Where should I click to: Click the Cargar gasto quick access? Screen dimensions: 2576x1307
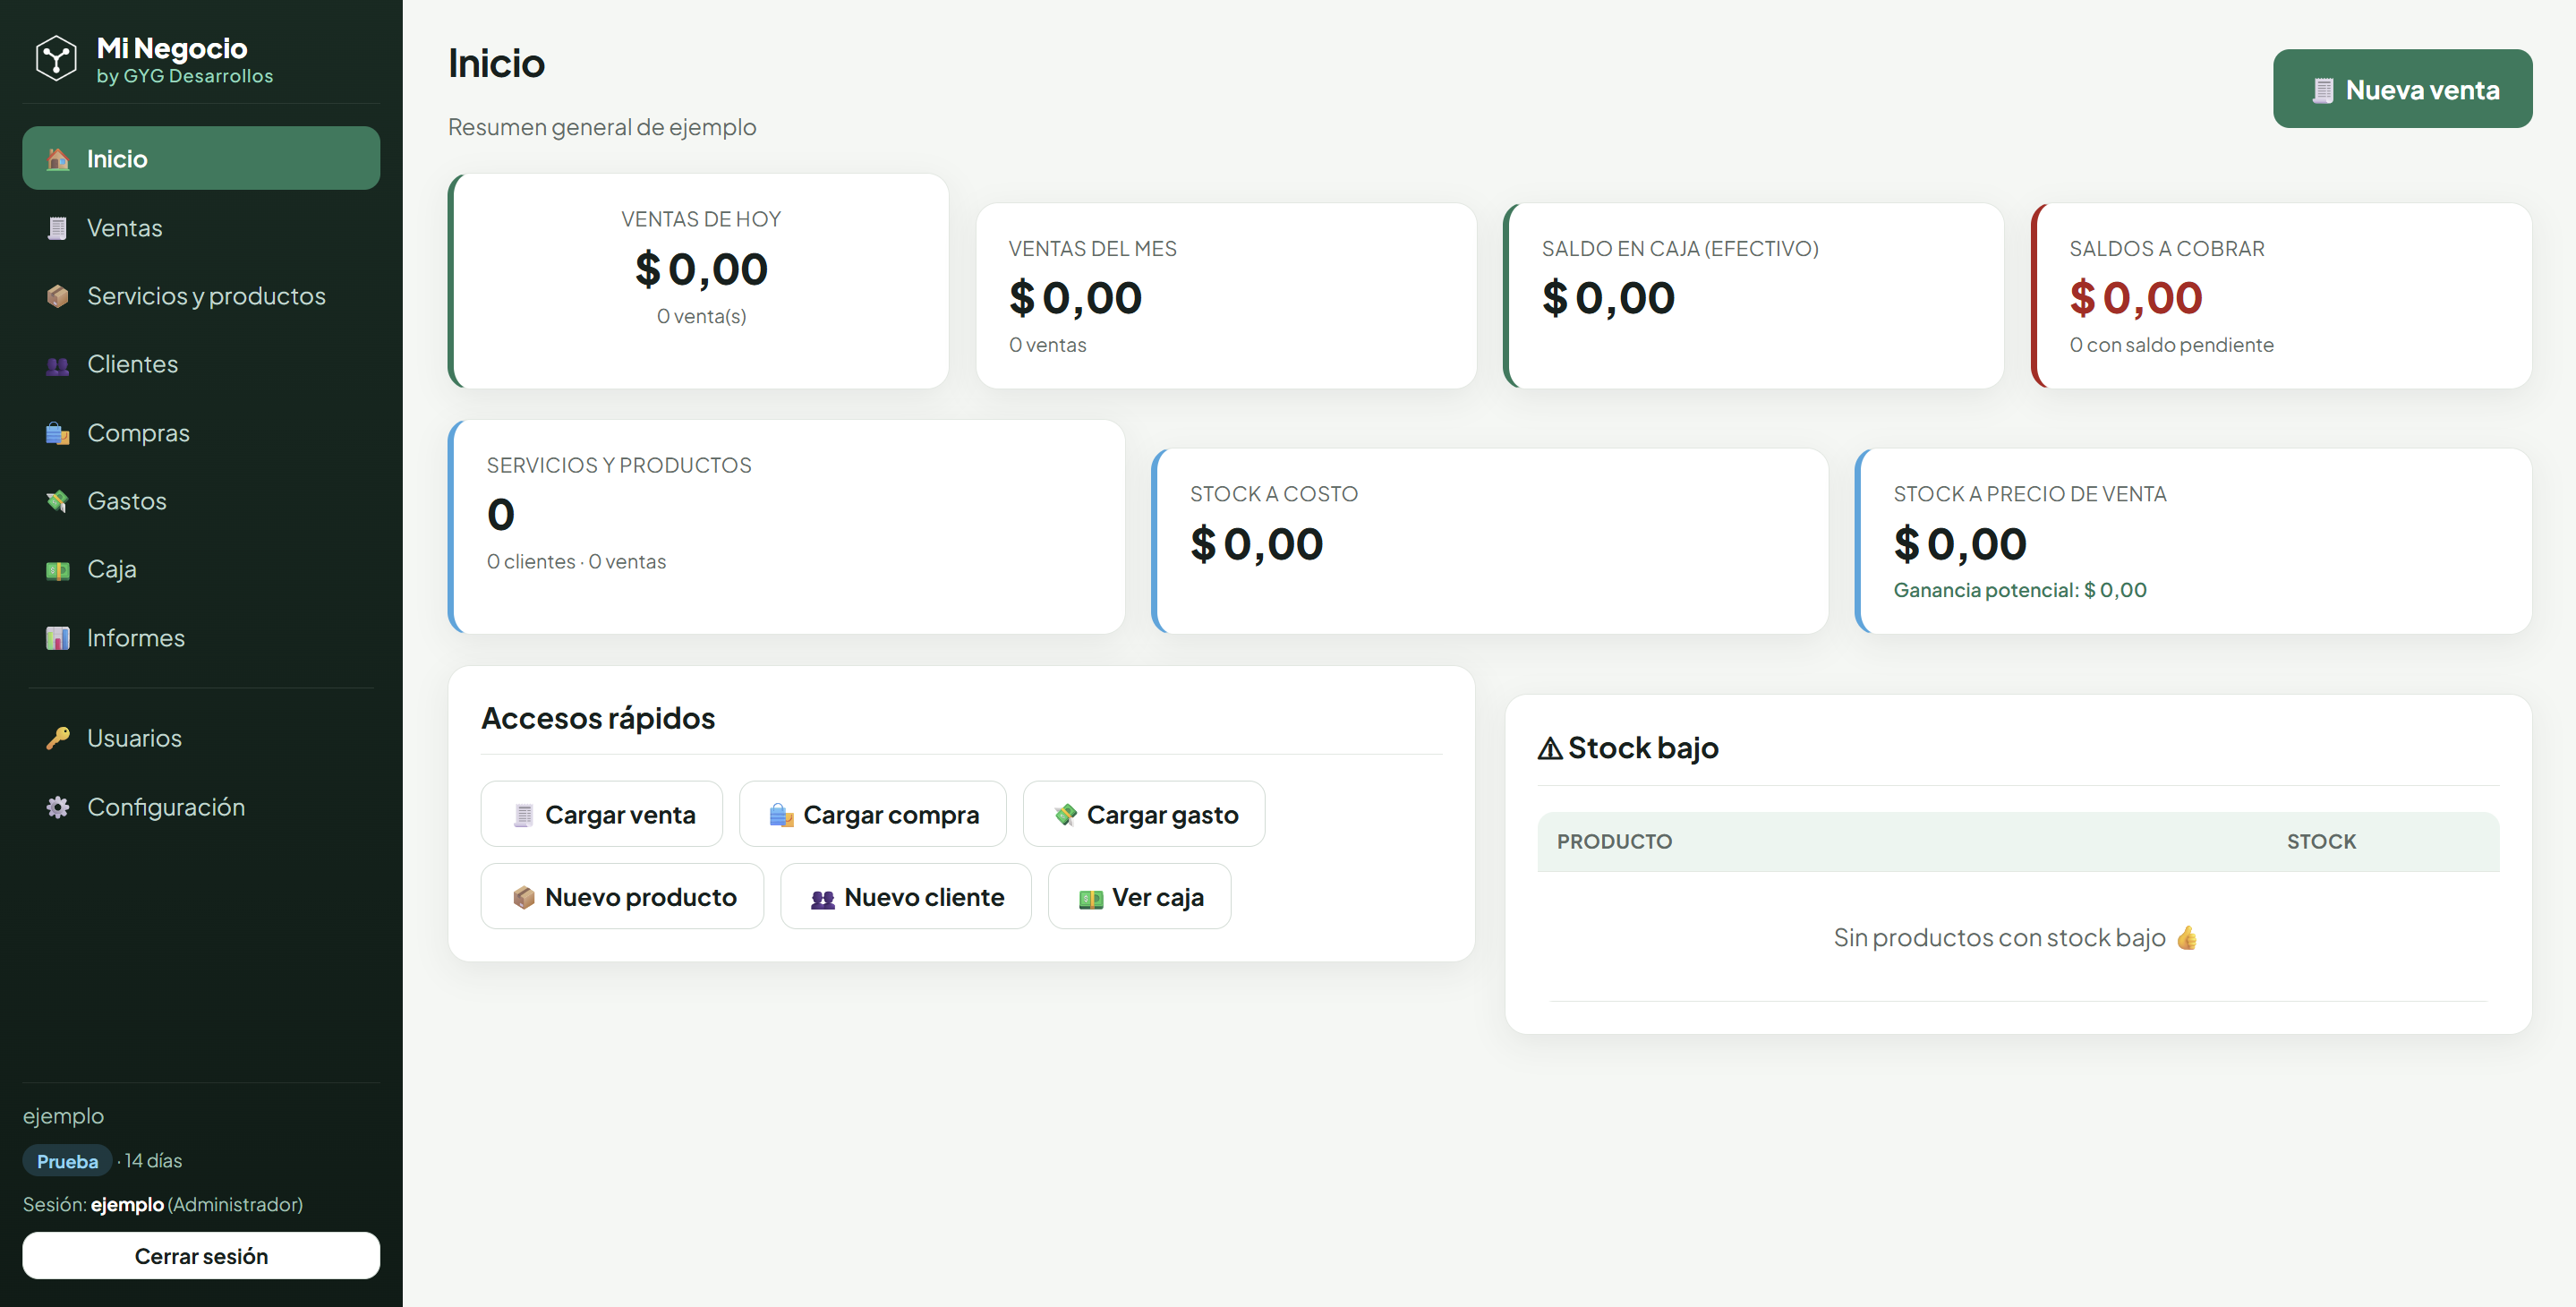pos(1143,814)
